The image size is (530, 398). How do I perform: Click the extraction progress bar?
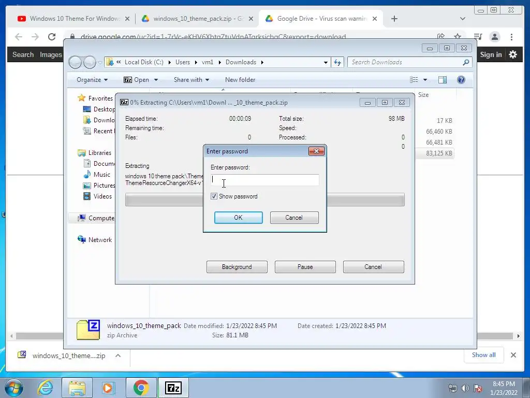[x=264, y=200]
